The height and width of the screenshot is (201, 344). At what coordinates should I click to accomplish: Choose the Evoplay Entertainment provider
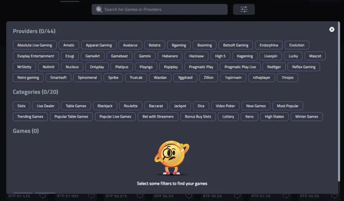pyautogui.click(x=36, y=56)
